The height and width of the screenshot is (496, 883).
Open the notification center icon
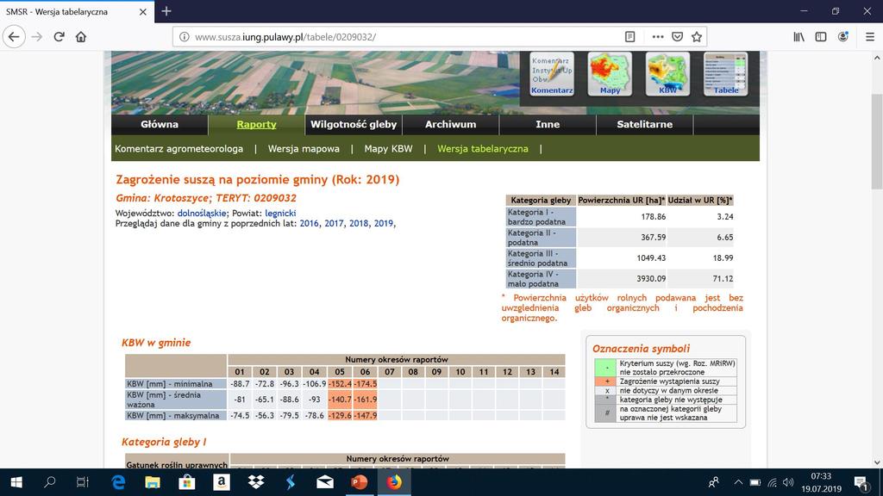(861, 482)
